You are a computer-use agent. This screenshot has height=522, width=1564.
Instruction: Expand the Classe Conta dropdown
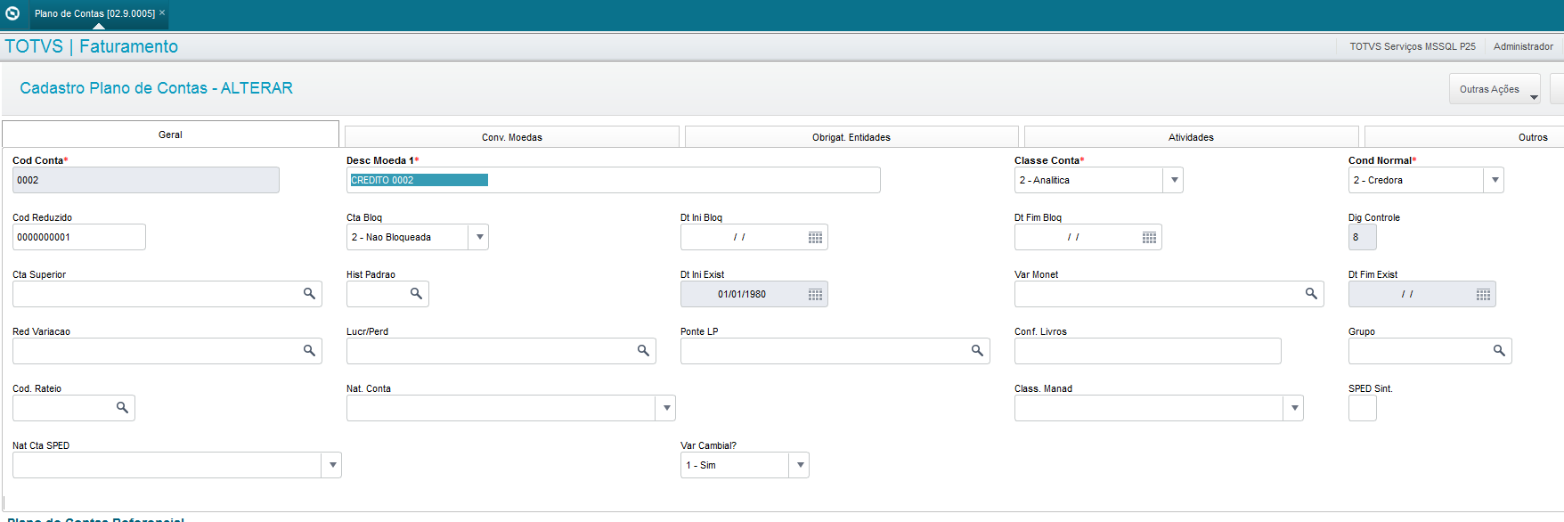(1175, 180)
